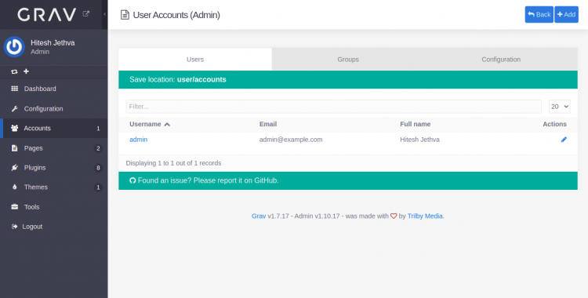Screen dimensions: 588x298
Task: Click the refresh arrows icon in the sidebar
Action: pos(14,71)
